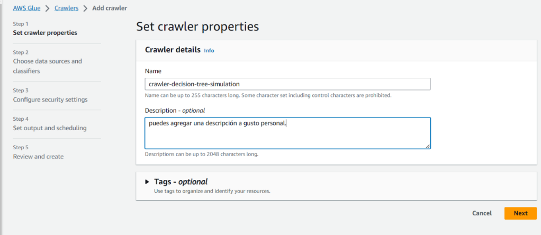
Task: Open the Configure security settings step
Action: point(50,100)
